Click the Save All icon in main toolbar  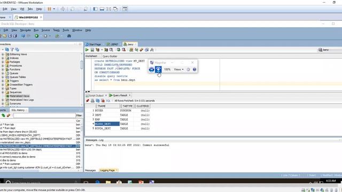[x=15, y=36]
